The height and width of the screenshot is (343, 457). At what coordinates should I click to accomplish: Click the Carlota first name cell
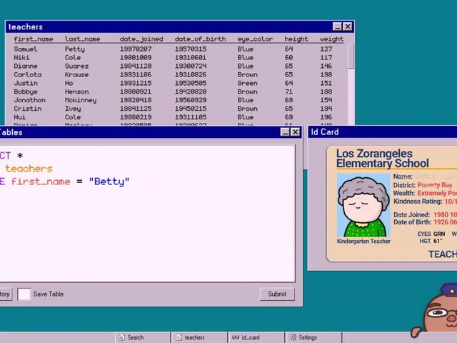click(x=28, y=74)
